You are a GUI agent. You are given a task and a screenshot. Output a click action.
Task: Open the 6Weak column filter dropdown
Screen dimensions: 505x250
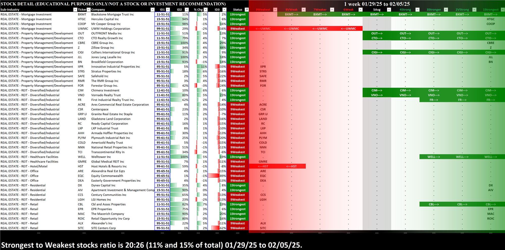point(361,10)
